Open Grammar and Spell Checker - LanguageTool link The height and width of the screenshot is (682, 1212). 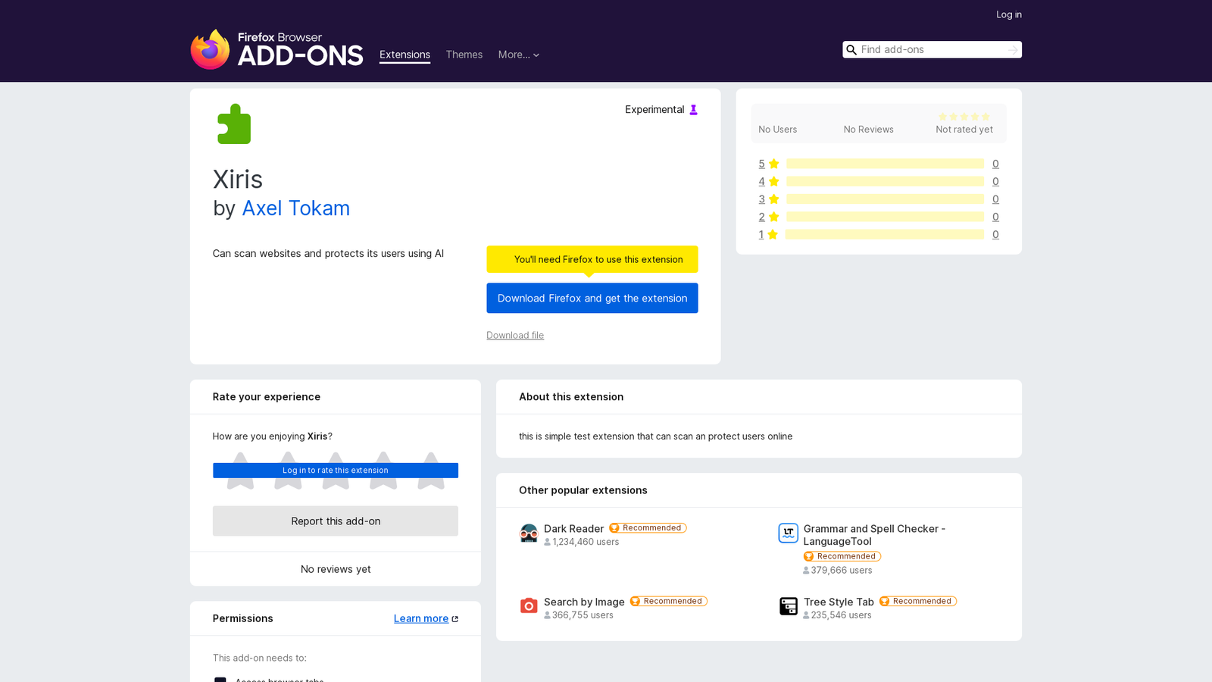874,535
